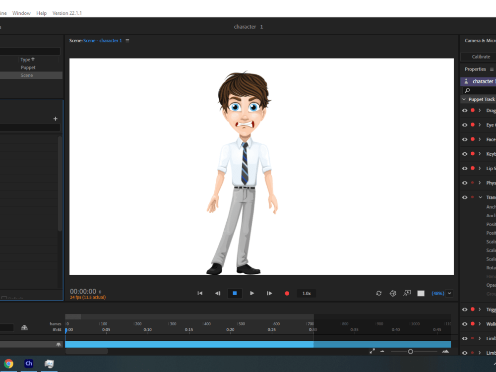Hide the Dragger behavior via eye icon
This screenshot has height=372, width=496.
(x=465, y=111)
